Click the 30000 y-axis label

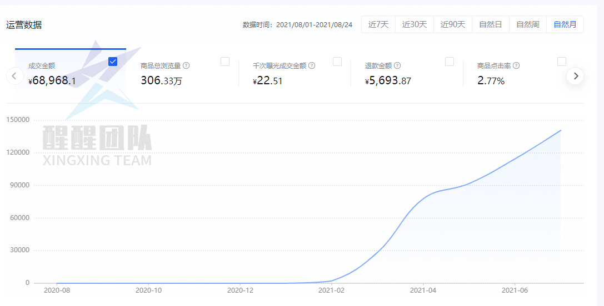pyautogui.click(x=19, y=250)
